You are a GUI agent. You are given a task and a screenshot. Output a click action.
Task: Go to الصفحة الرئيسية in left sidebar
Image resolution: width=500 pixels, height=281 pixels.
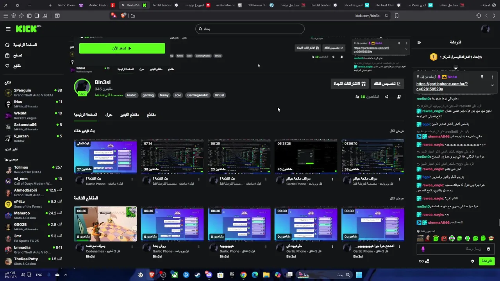pos(21,45)
